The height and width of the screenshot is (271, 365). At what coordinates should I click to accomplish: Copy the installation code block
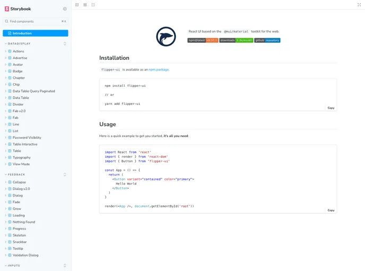click(x=331, y=108)
